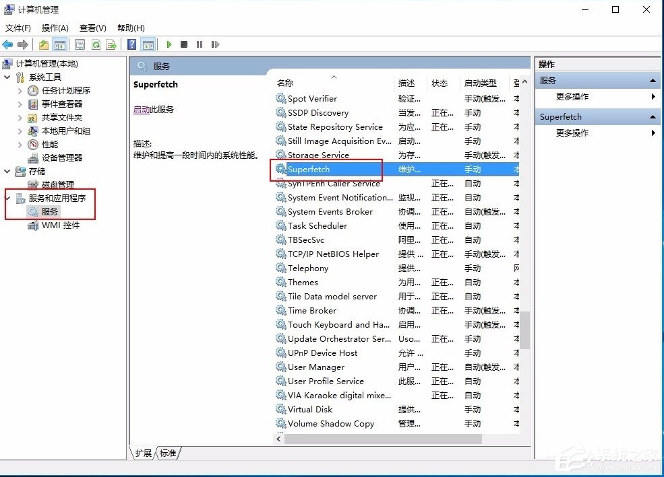Select the Start Service playback icon on the toolbar
664x477 pixels.
169,44
